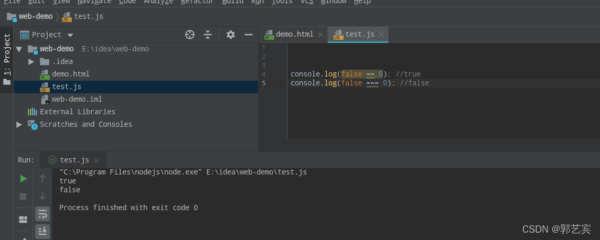
Task: Click the web-demo module icon in breadcrumb
Action: pos(12,16)
